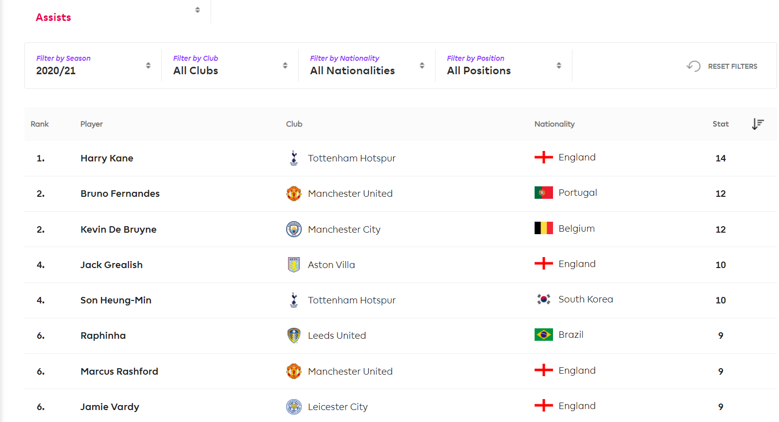Open the Filter by Season dropdown

click(x=93, y=65)
